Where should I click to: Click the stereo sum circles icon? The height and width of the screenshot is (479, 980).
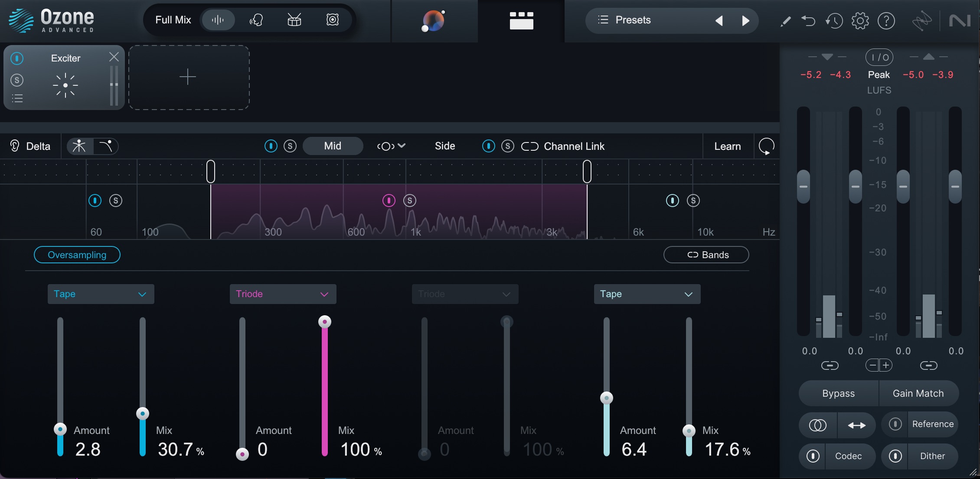(x=818, y=425)
